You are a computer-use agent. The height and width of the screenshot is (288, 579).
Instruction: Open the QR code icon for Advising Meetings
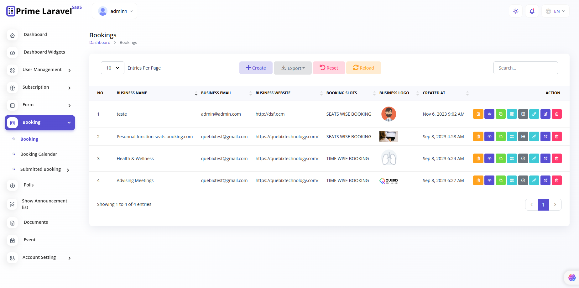click(512, 180)
